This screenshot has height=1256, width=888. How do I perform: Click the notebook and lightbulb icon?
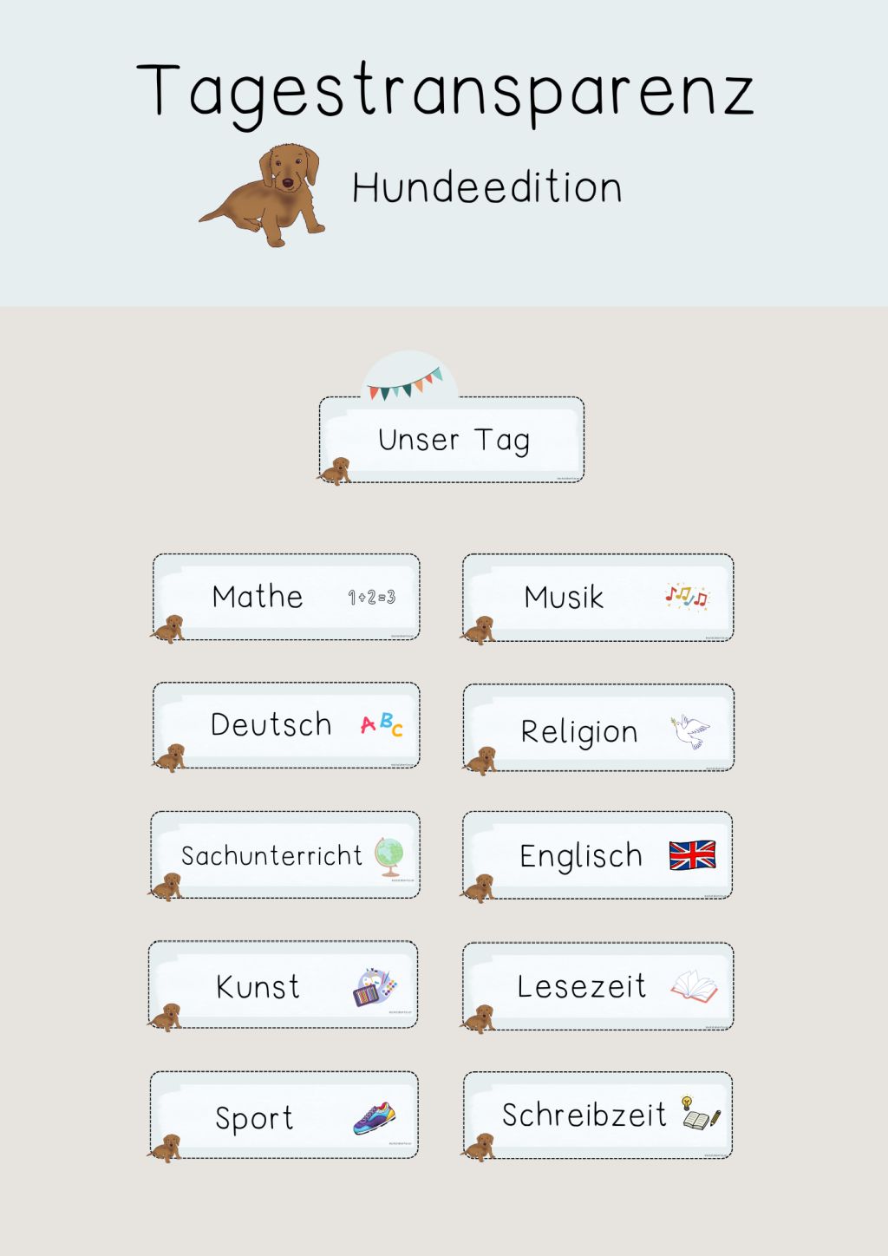pos(701,1113)
